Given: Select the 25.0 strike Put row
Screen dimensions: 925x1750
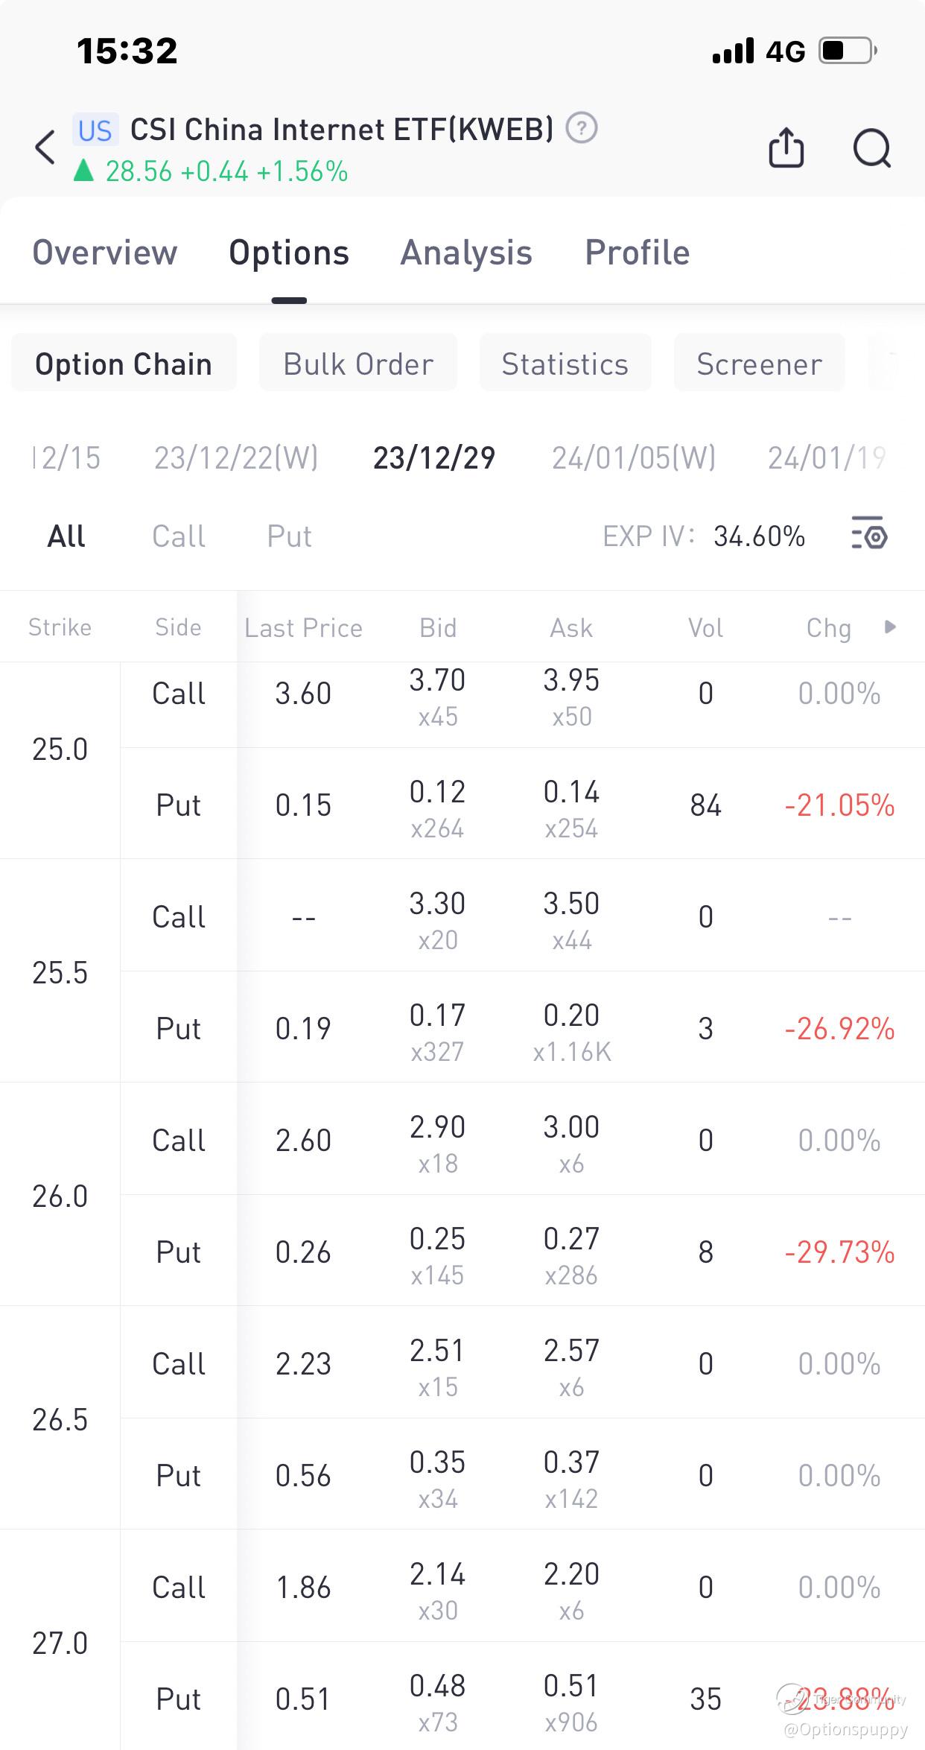Looking at the screenshot, I should coord(179,805).
